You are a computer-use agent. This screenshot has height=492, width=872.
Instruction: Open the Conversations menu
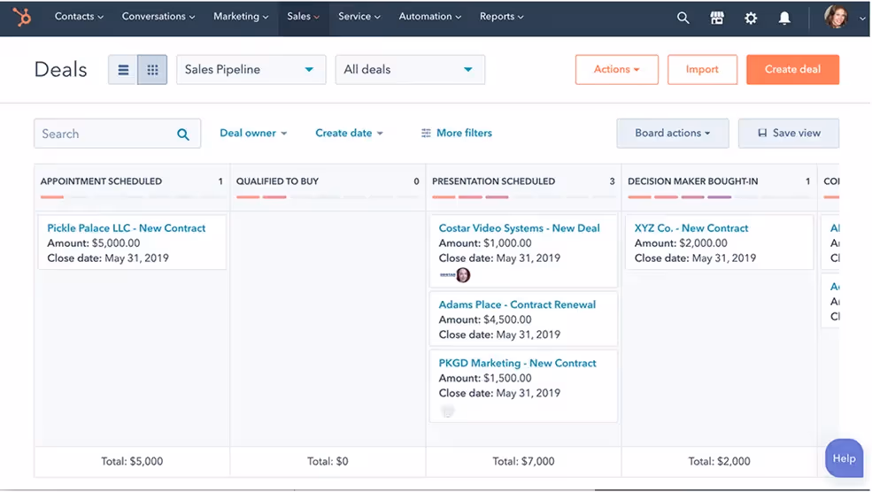coord(158,17)
